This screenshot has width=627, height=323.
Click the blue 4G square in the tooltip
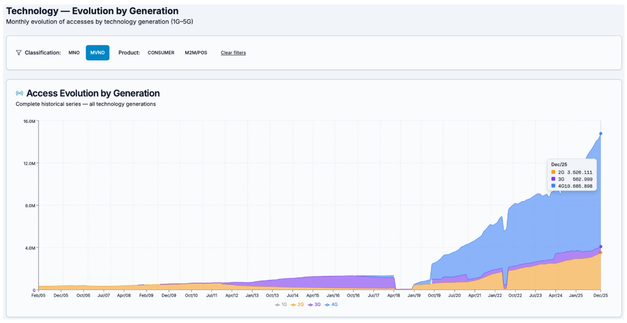[553, 185]
